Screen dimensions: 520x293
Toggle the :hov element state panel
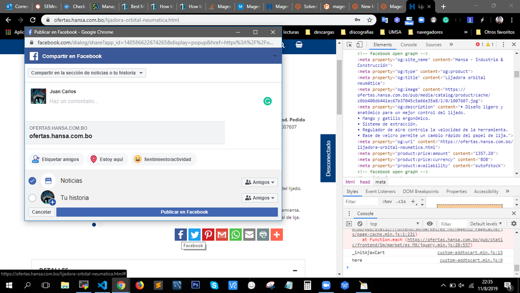coord(387,202)
